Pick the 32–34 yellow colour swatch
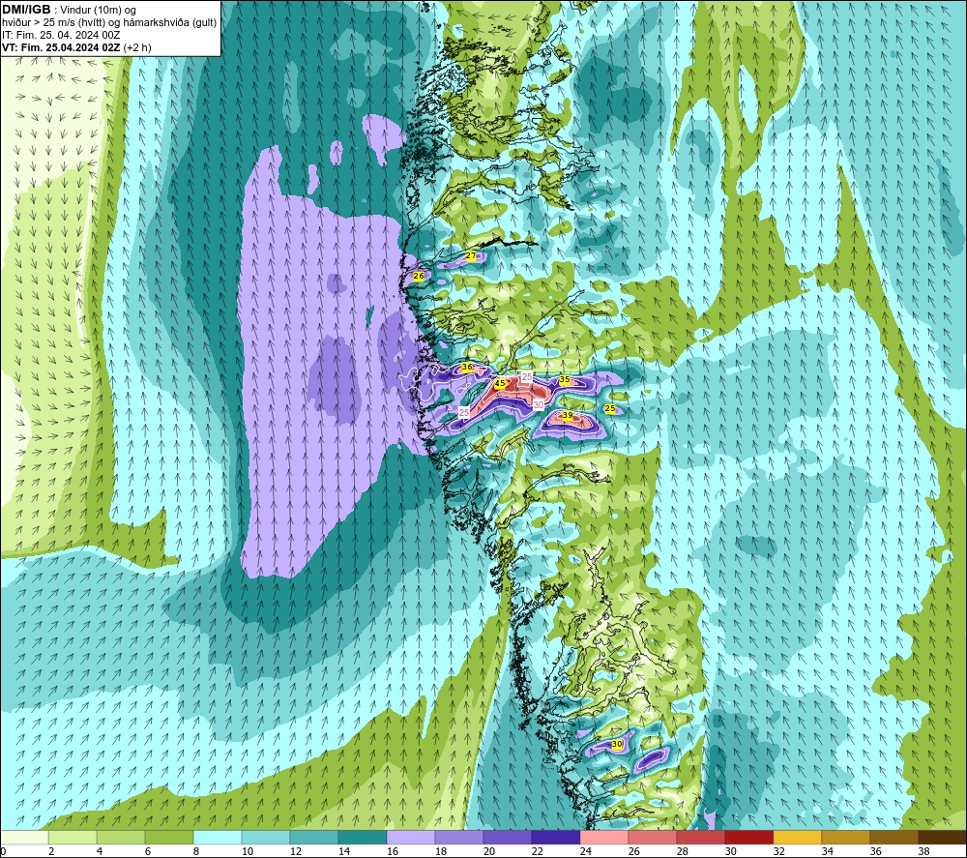Screen dimensions: 967x858 (798, 837)
